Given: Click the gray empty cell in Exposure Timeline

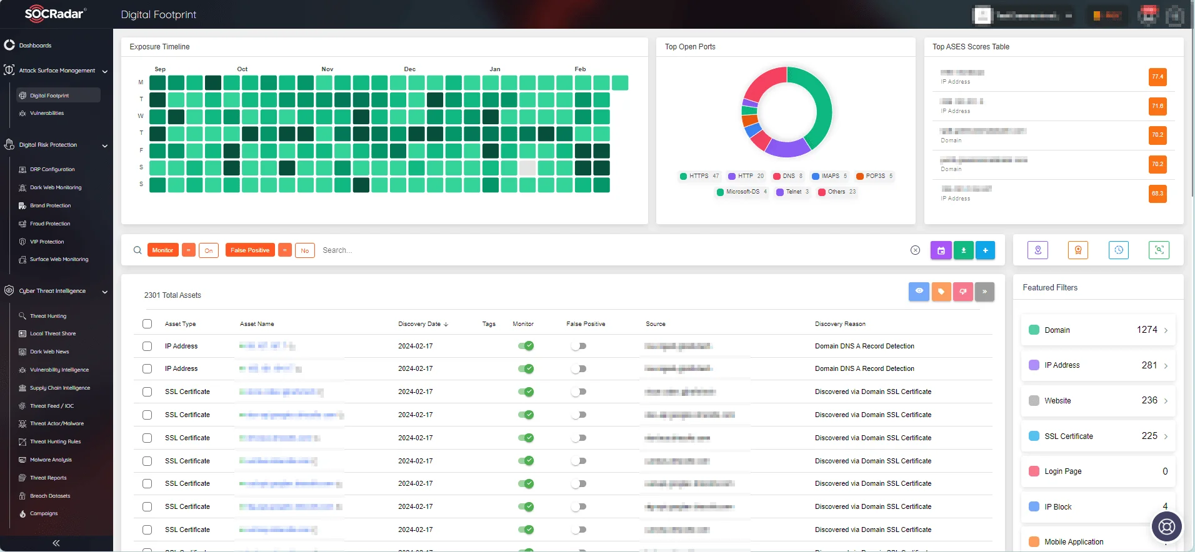Looking at the screenshot, I should 527,168.
